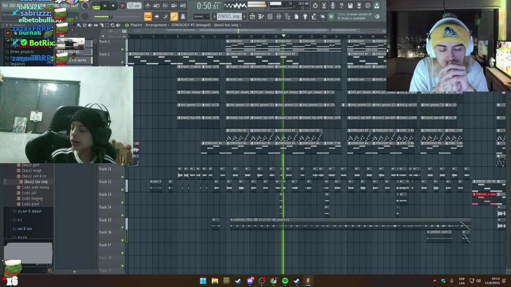Click the tempo tapper icon
This screenshot has height=287, width=511.
tap(314, 16)
